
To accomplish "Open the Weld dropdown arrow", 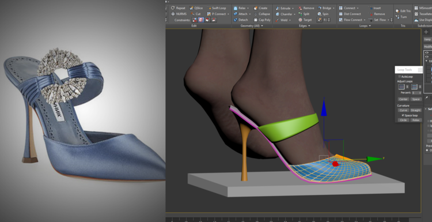I will click(x=290, y=20).
